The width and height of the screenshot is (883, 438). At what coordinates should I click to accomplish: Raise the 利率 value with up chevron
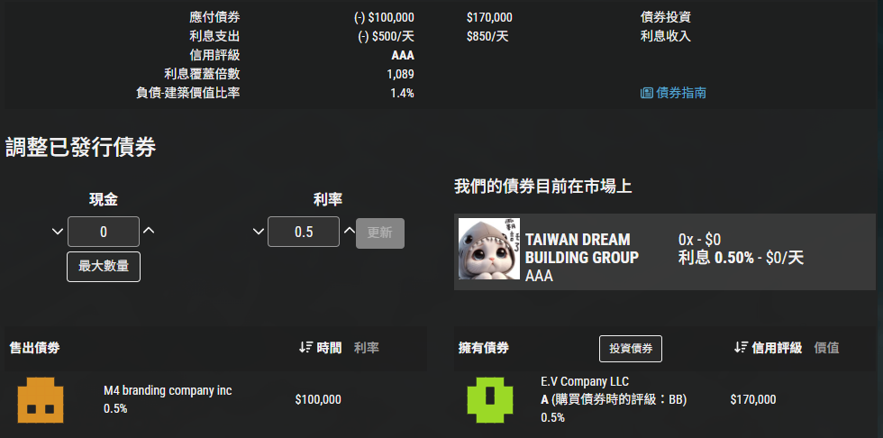[350, 231]
